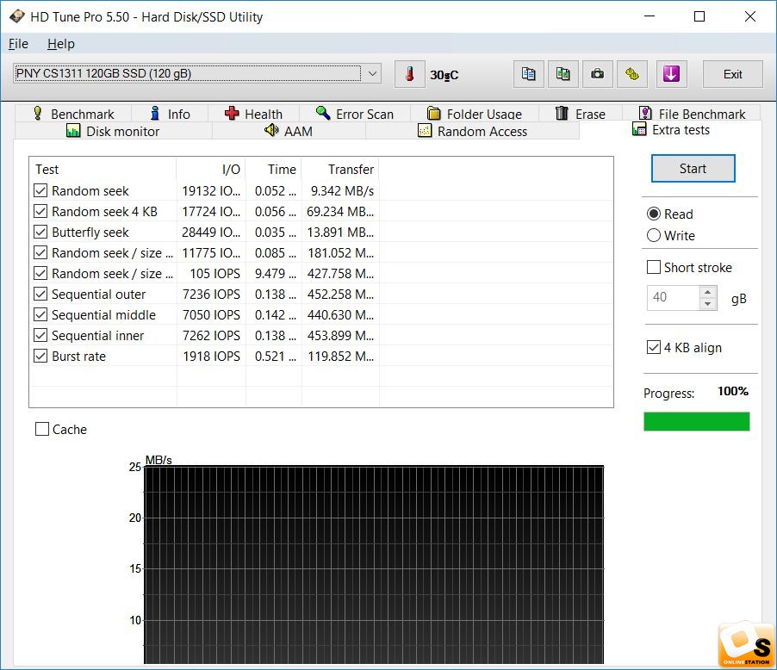
Task: Save screenshot with the camera icon
Action: 598,74
